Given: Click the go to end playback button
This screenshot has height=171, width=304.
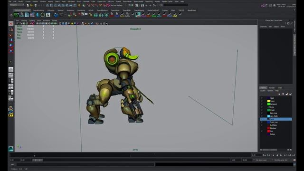Looking at the screenshot, I should (294, 155).
